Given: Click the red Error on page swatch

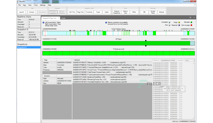Looking at the screenshot, I should pos(191,25).
